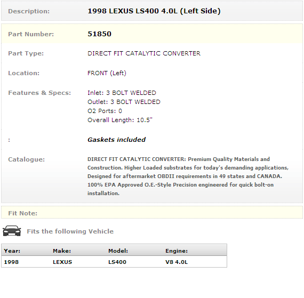Click the Model column header
The height and width of the screenshot is (298, 304).
(x=118, y=251)
